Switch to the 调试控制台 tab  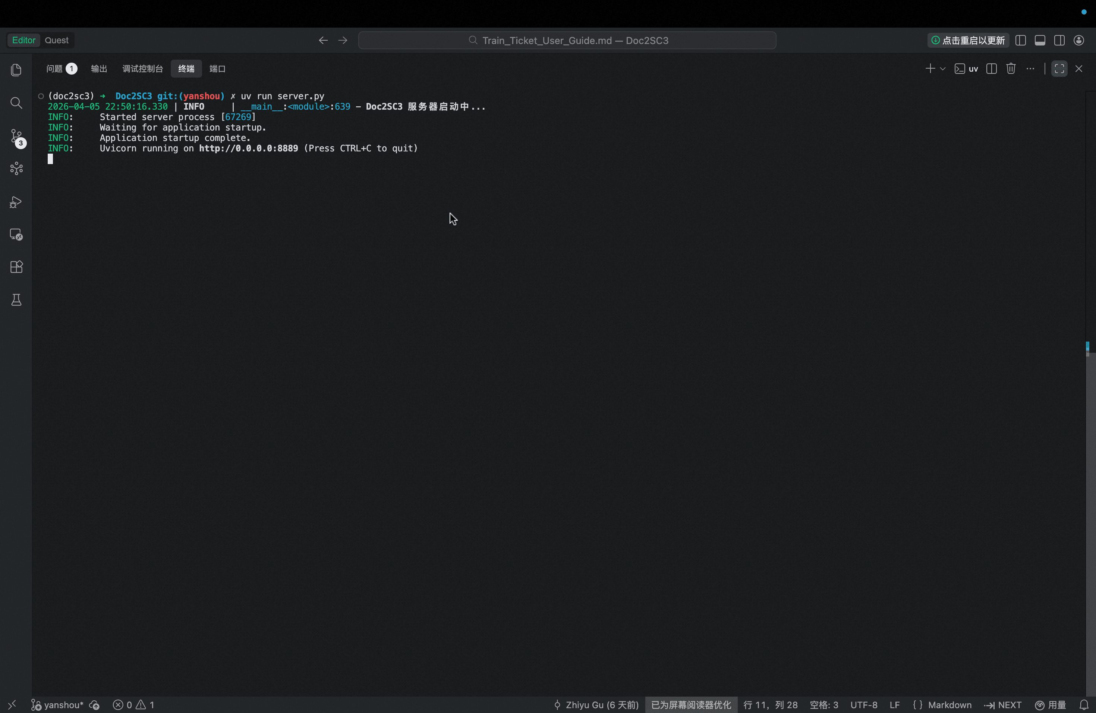[142, 69]
